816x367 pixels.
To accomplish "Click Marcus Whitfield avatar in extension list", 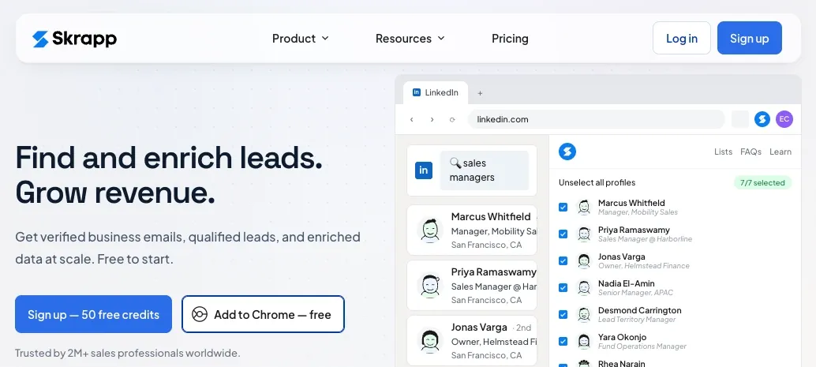I will (584, 208).
